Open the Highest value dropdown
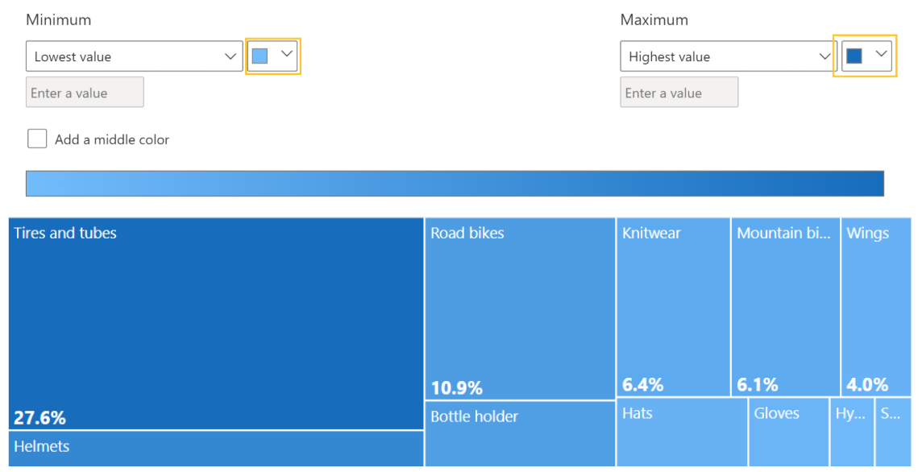Viewport: 922px width, 472px height. click(729, 56)
